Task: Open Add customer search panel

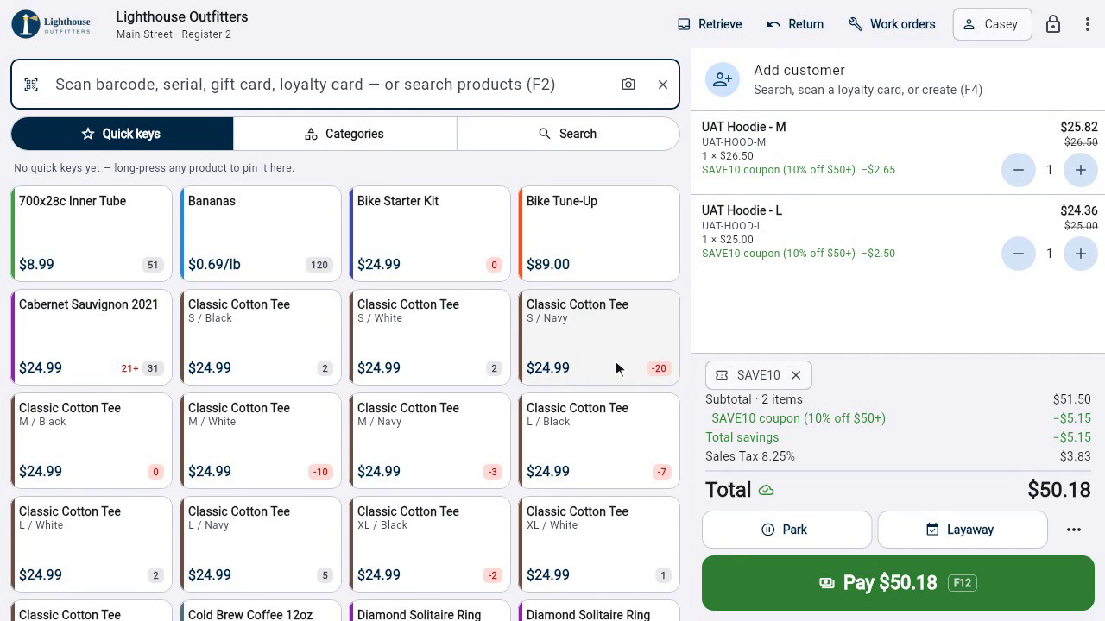Action: (898, 79)
